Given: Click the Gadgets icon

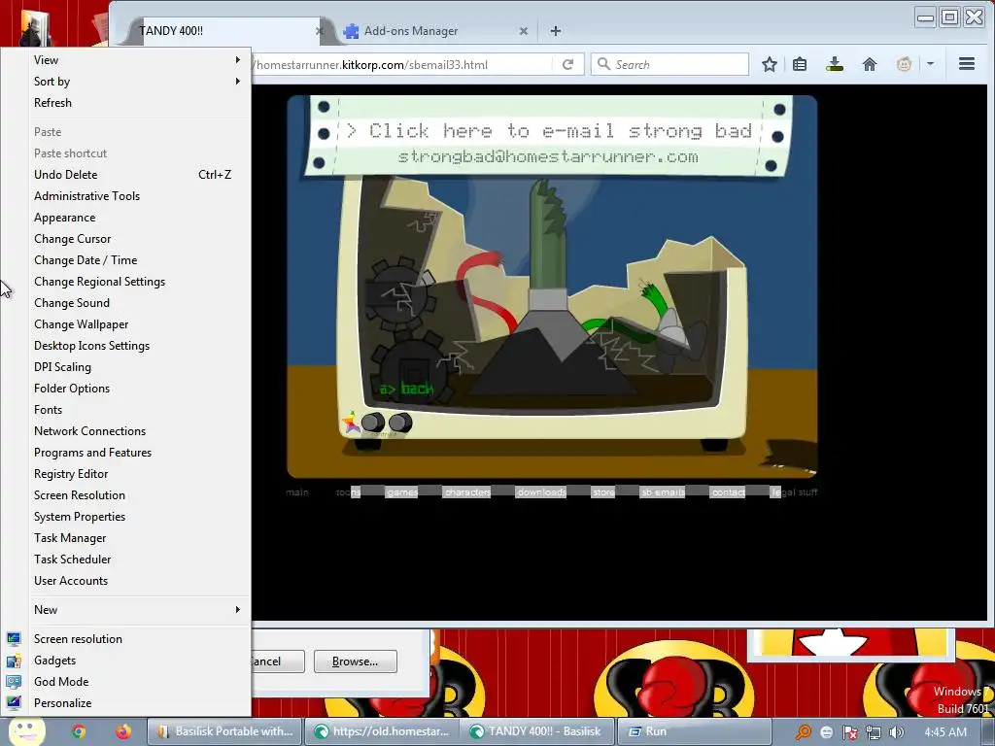Looking at the screenshot, I should (14, 661).
